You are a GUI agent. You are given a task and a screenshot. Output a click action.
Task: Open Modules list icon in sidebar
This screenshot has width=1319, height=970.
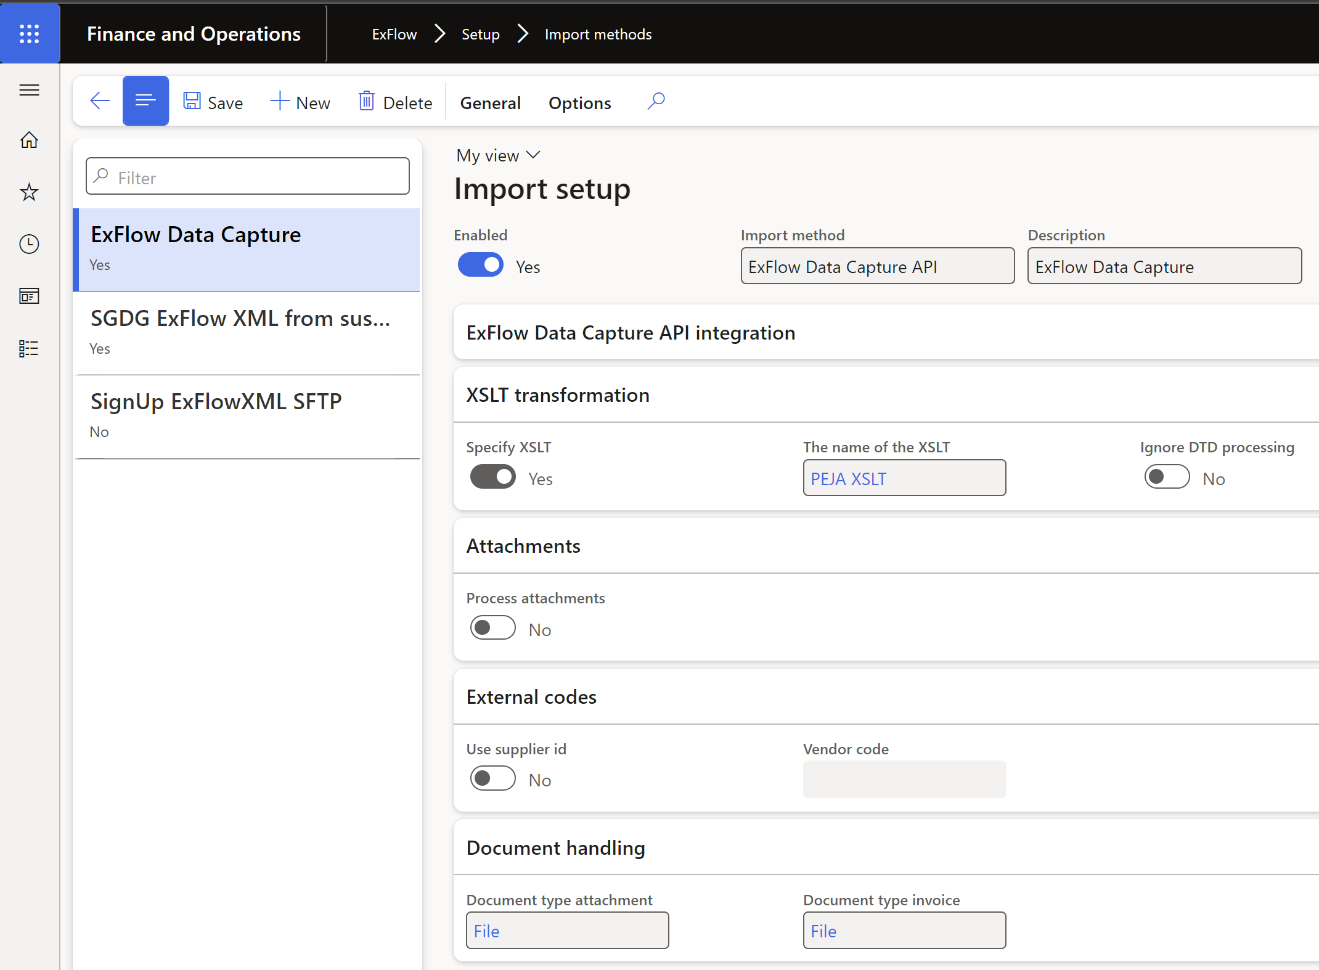(x=29, y=348)
